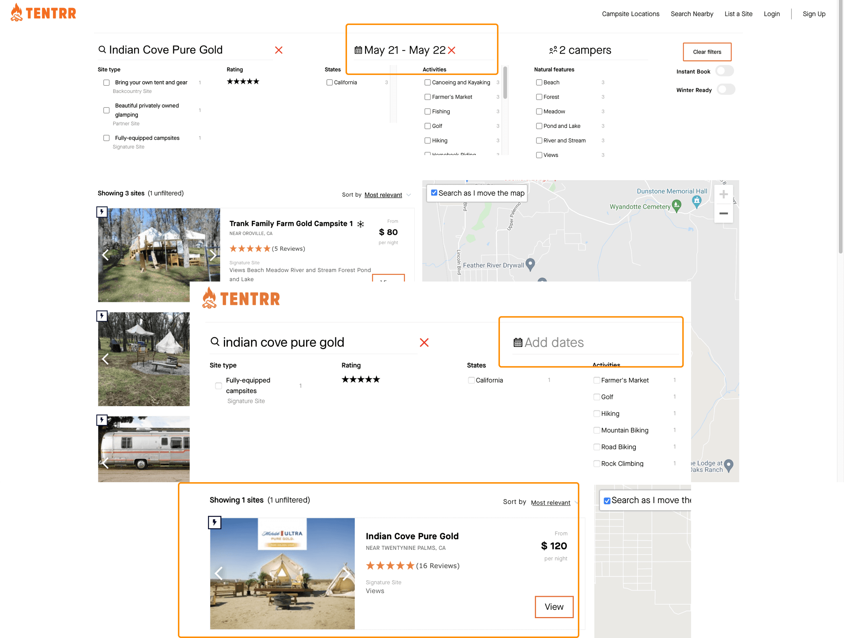Show next photo of Trank Family Farm campsite
The image size is (844, 638).
tap(213, 255)
